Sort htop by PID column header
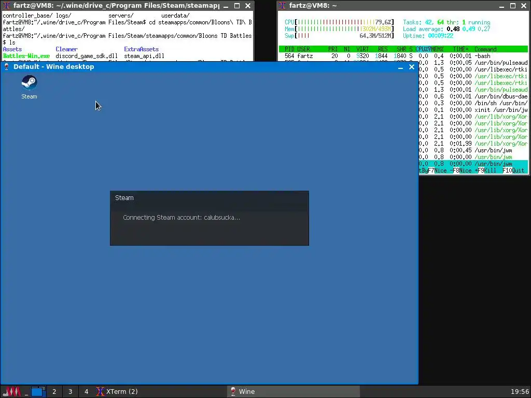The height and width of the screenshot is (398, 531). 289,49
